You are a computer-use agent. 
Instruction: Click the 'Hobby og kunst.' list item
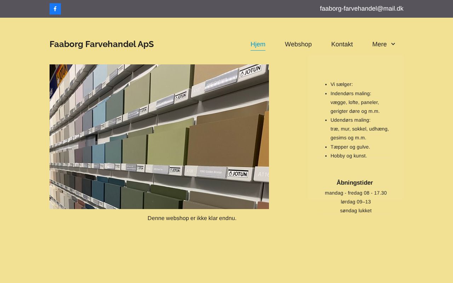click(x=349, y=156)
